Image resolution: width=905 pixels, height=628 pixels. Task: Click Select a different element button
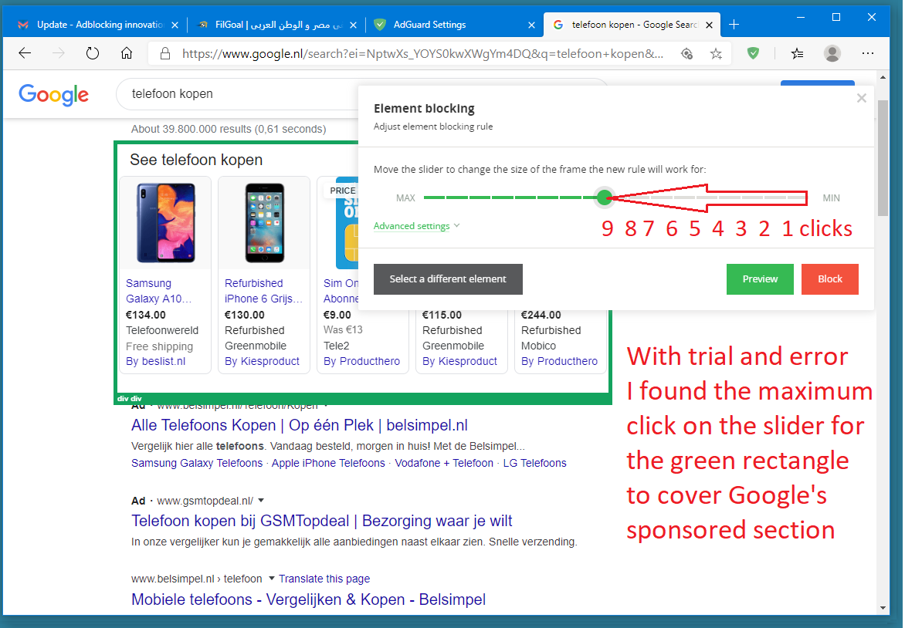[x=448, y=279]
